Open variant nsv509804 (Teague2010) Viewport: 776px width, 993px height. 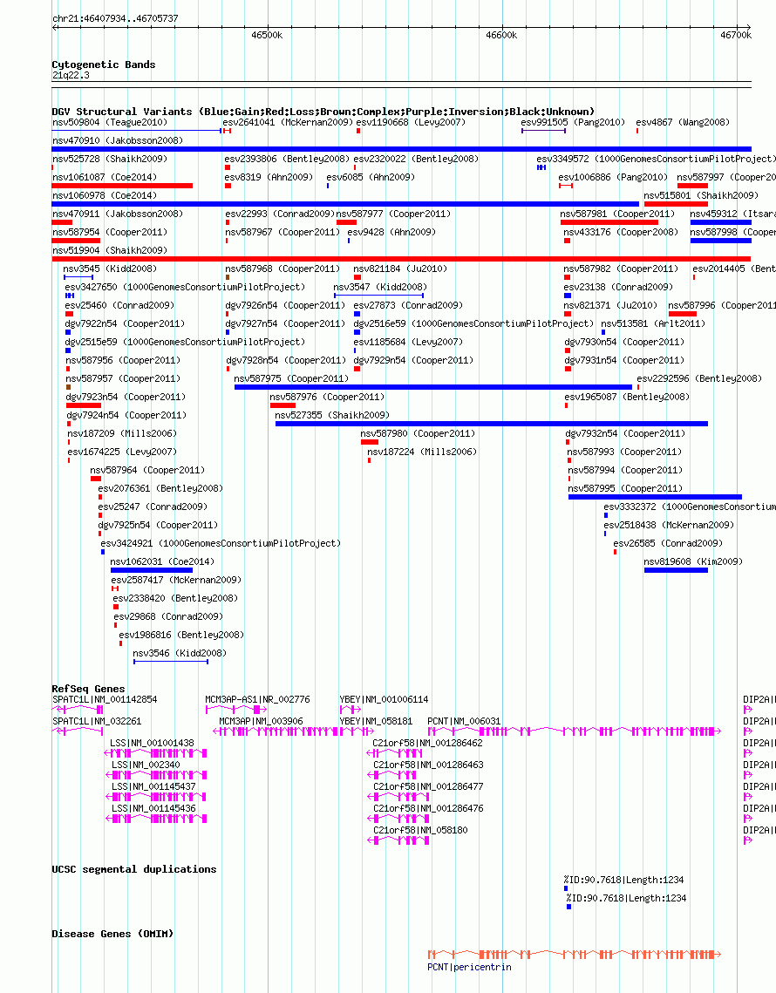pyautogui.click(x=110, y=122)
